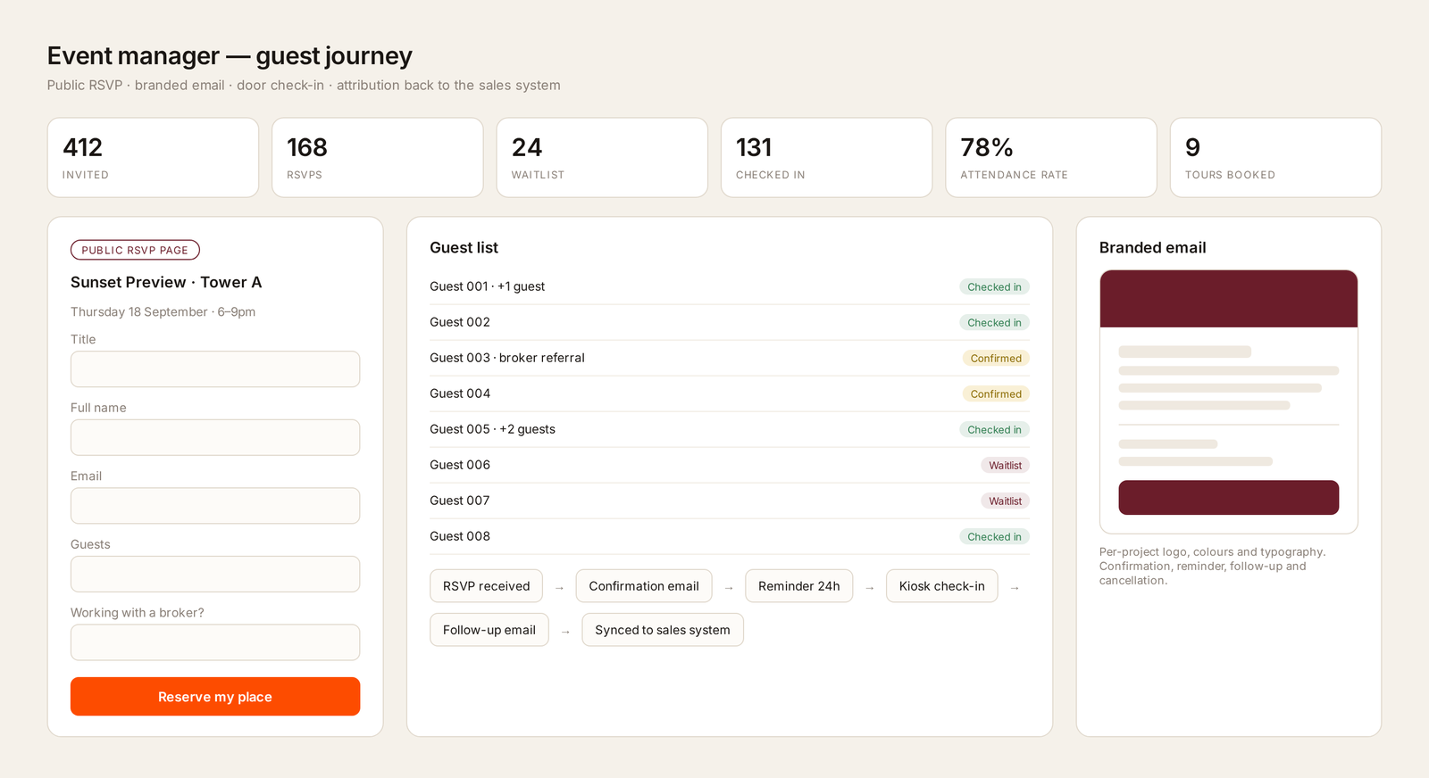The height and width of the screenshot is (778, 1429).
Task: Click the Guests input field
Action: [x=215, y=574]
